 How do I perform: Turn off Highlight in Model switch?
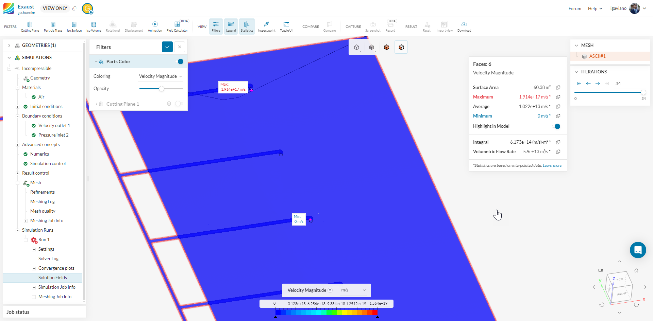pyautogui.click(x=556, y=126)
